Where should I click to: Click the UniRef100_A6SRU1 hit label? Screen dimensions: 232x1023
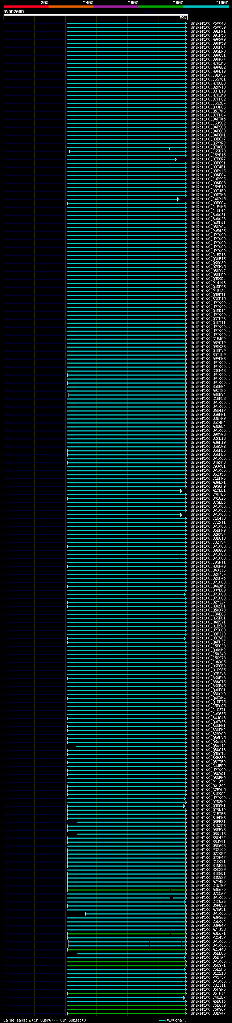click(208, 618)
